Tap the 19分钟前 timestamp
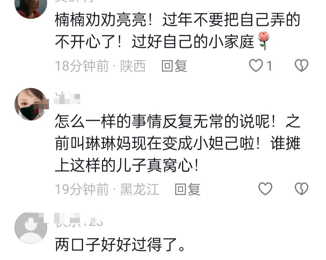Screen dimensions: 326x260 82,189
